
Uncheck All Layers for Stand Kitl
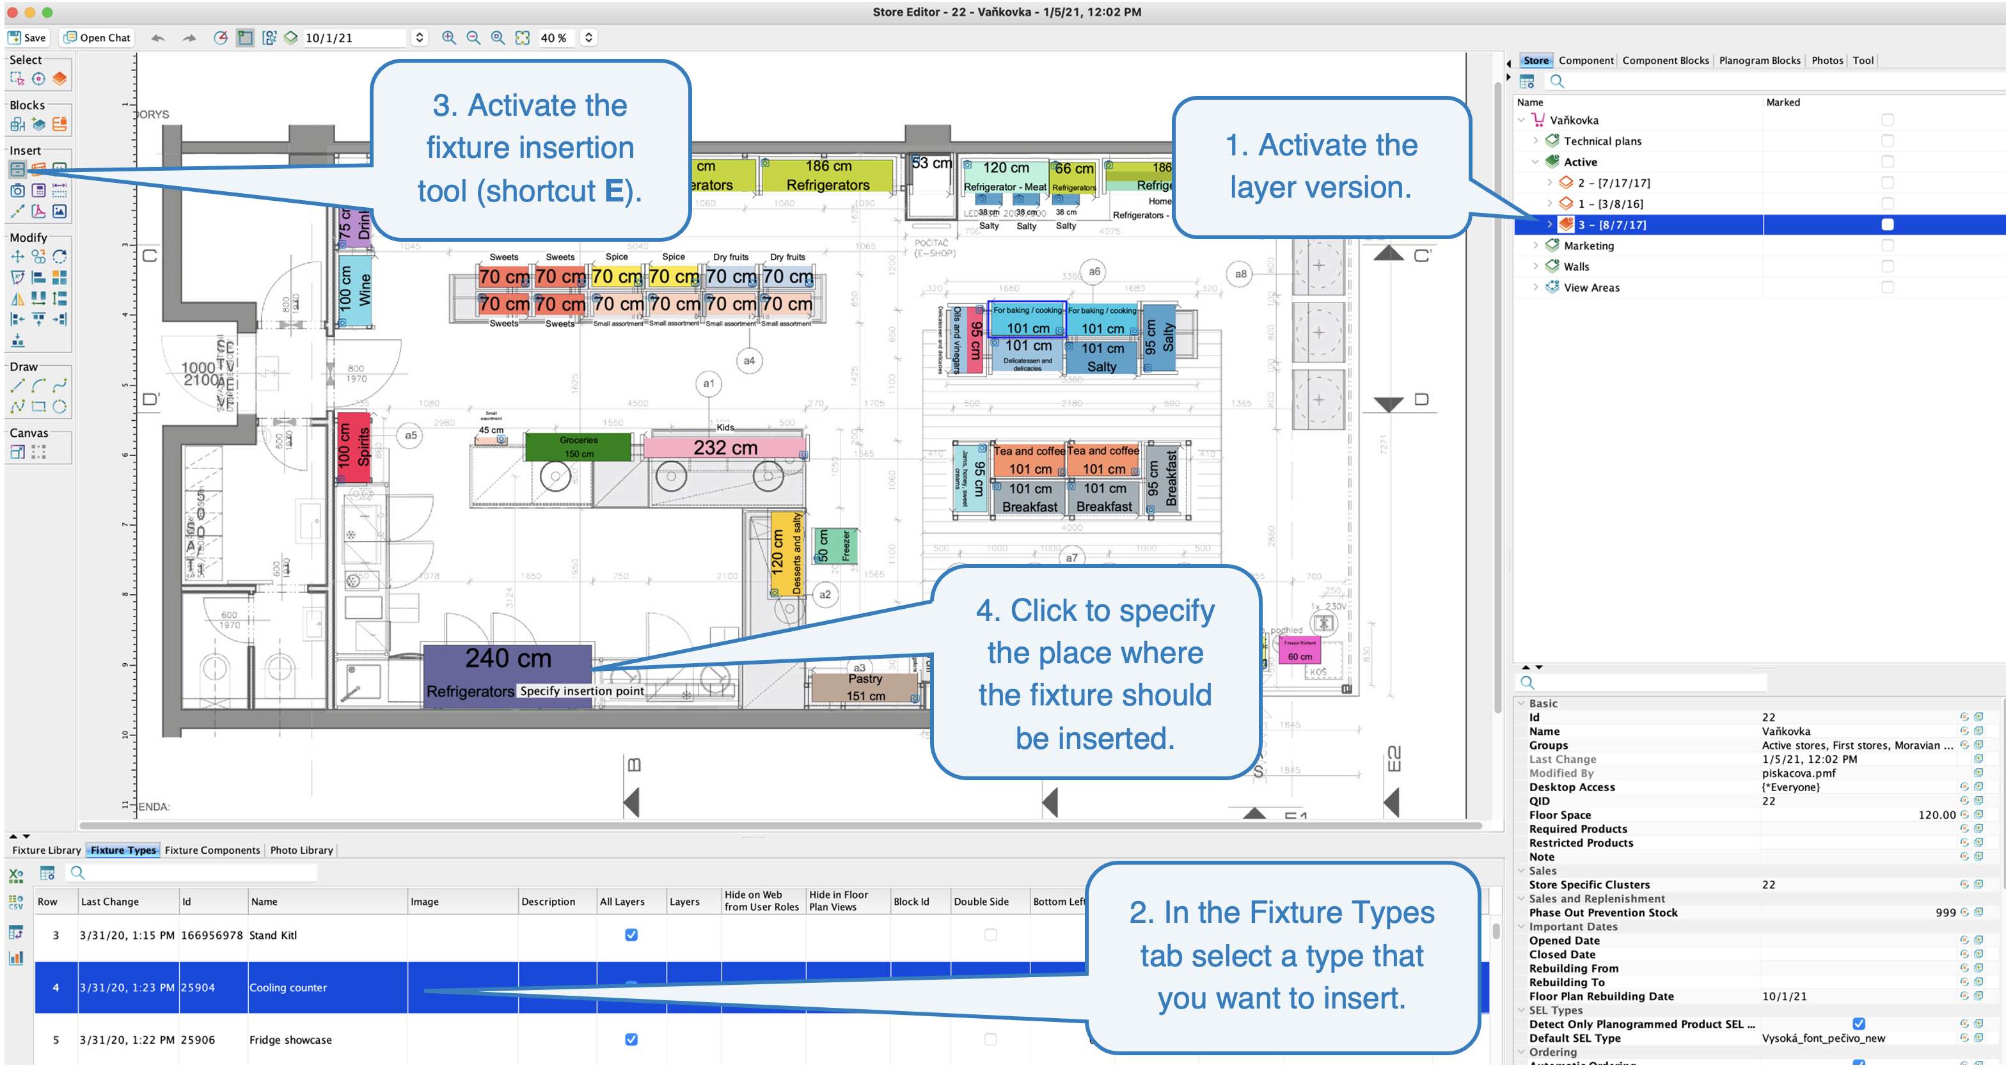click(631, 934)
